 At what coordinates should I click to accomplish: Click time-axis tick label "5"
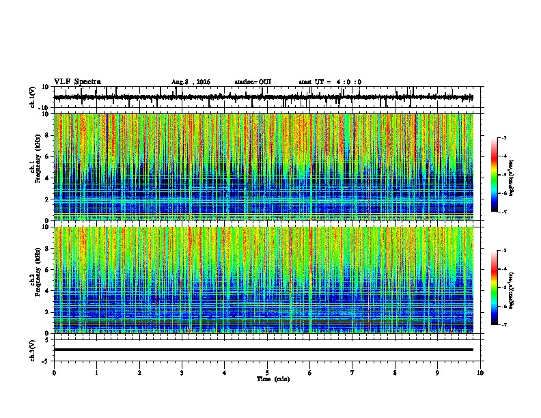click(267, 373)
